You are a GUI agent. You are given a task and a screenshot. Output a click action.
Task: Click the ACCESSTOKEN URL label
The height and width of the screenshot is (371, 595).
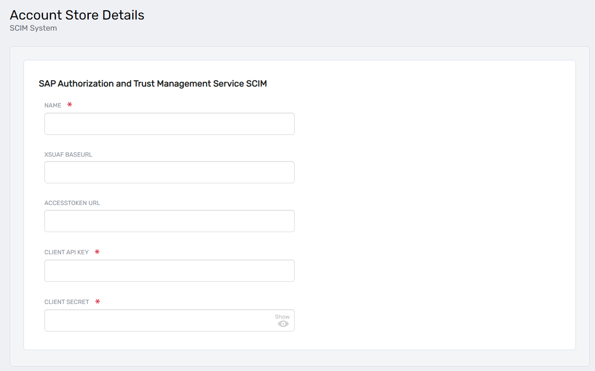pyautogui.click(x=72, y=203)
